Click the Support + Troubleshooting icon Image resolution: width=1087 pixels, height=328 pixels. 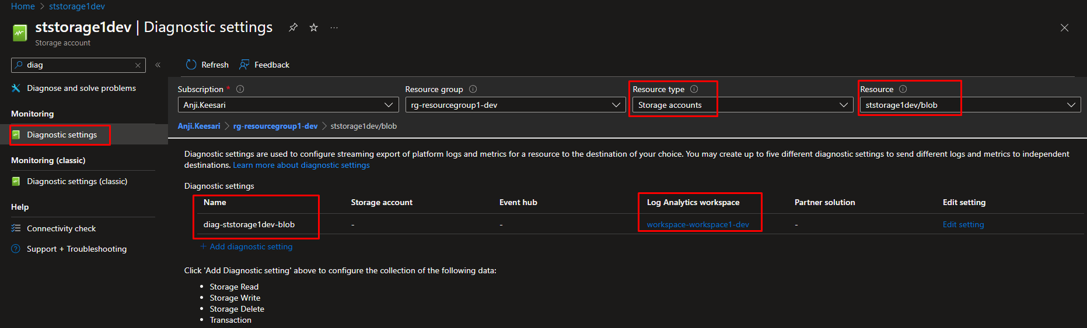tap(16, 249)
